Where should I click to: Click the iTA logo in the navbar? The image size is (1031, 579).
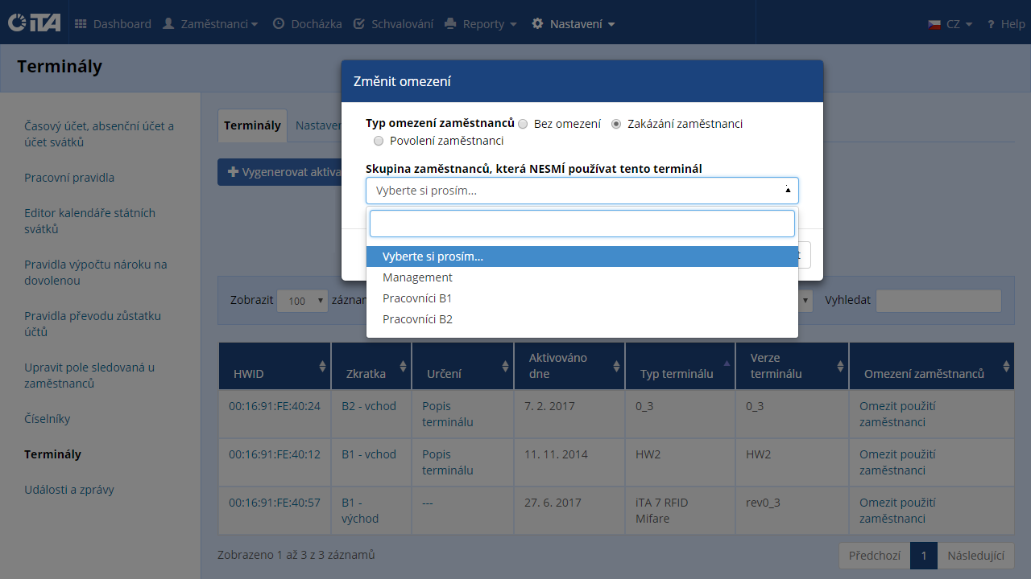pos(34,23)
